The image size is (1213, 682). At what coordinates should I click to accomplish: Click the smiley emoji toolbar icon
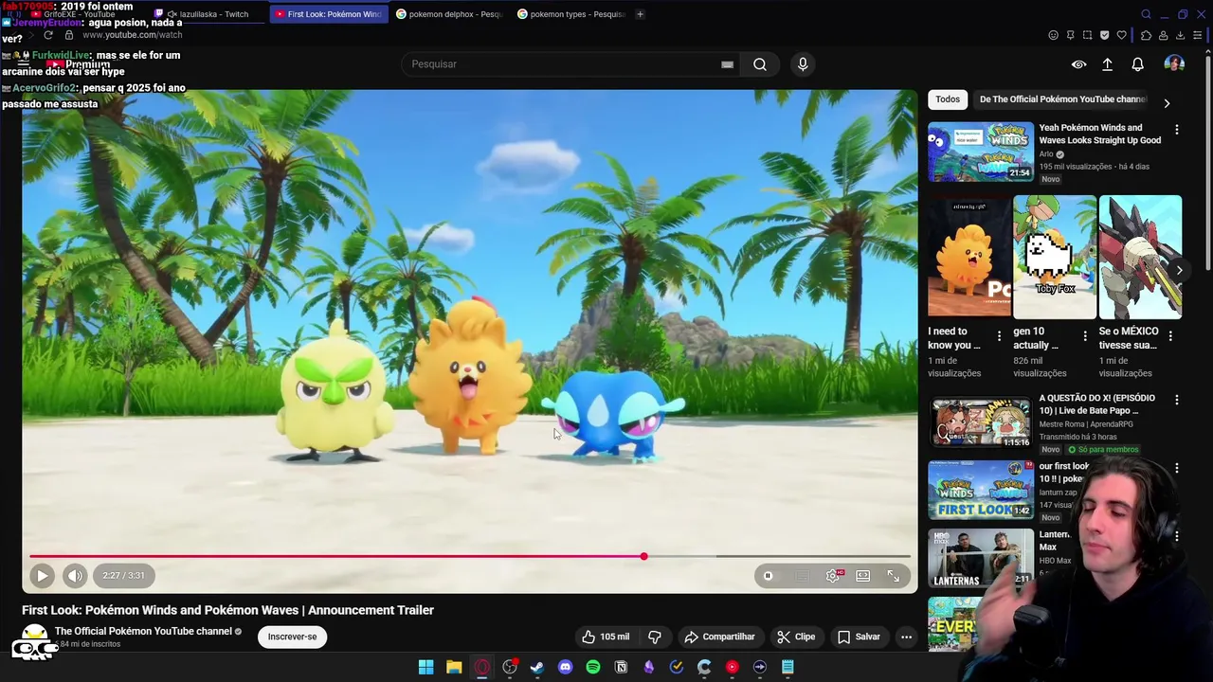[1053, 35]
